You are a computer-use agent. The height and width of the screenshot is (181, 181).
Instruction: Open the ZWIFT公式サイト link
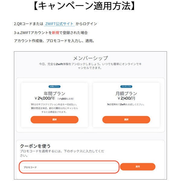pyautogui.click(x=59, y=24)
